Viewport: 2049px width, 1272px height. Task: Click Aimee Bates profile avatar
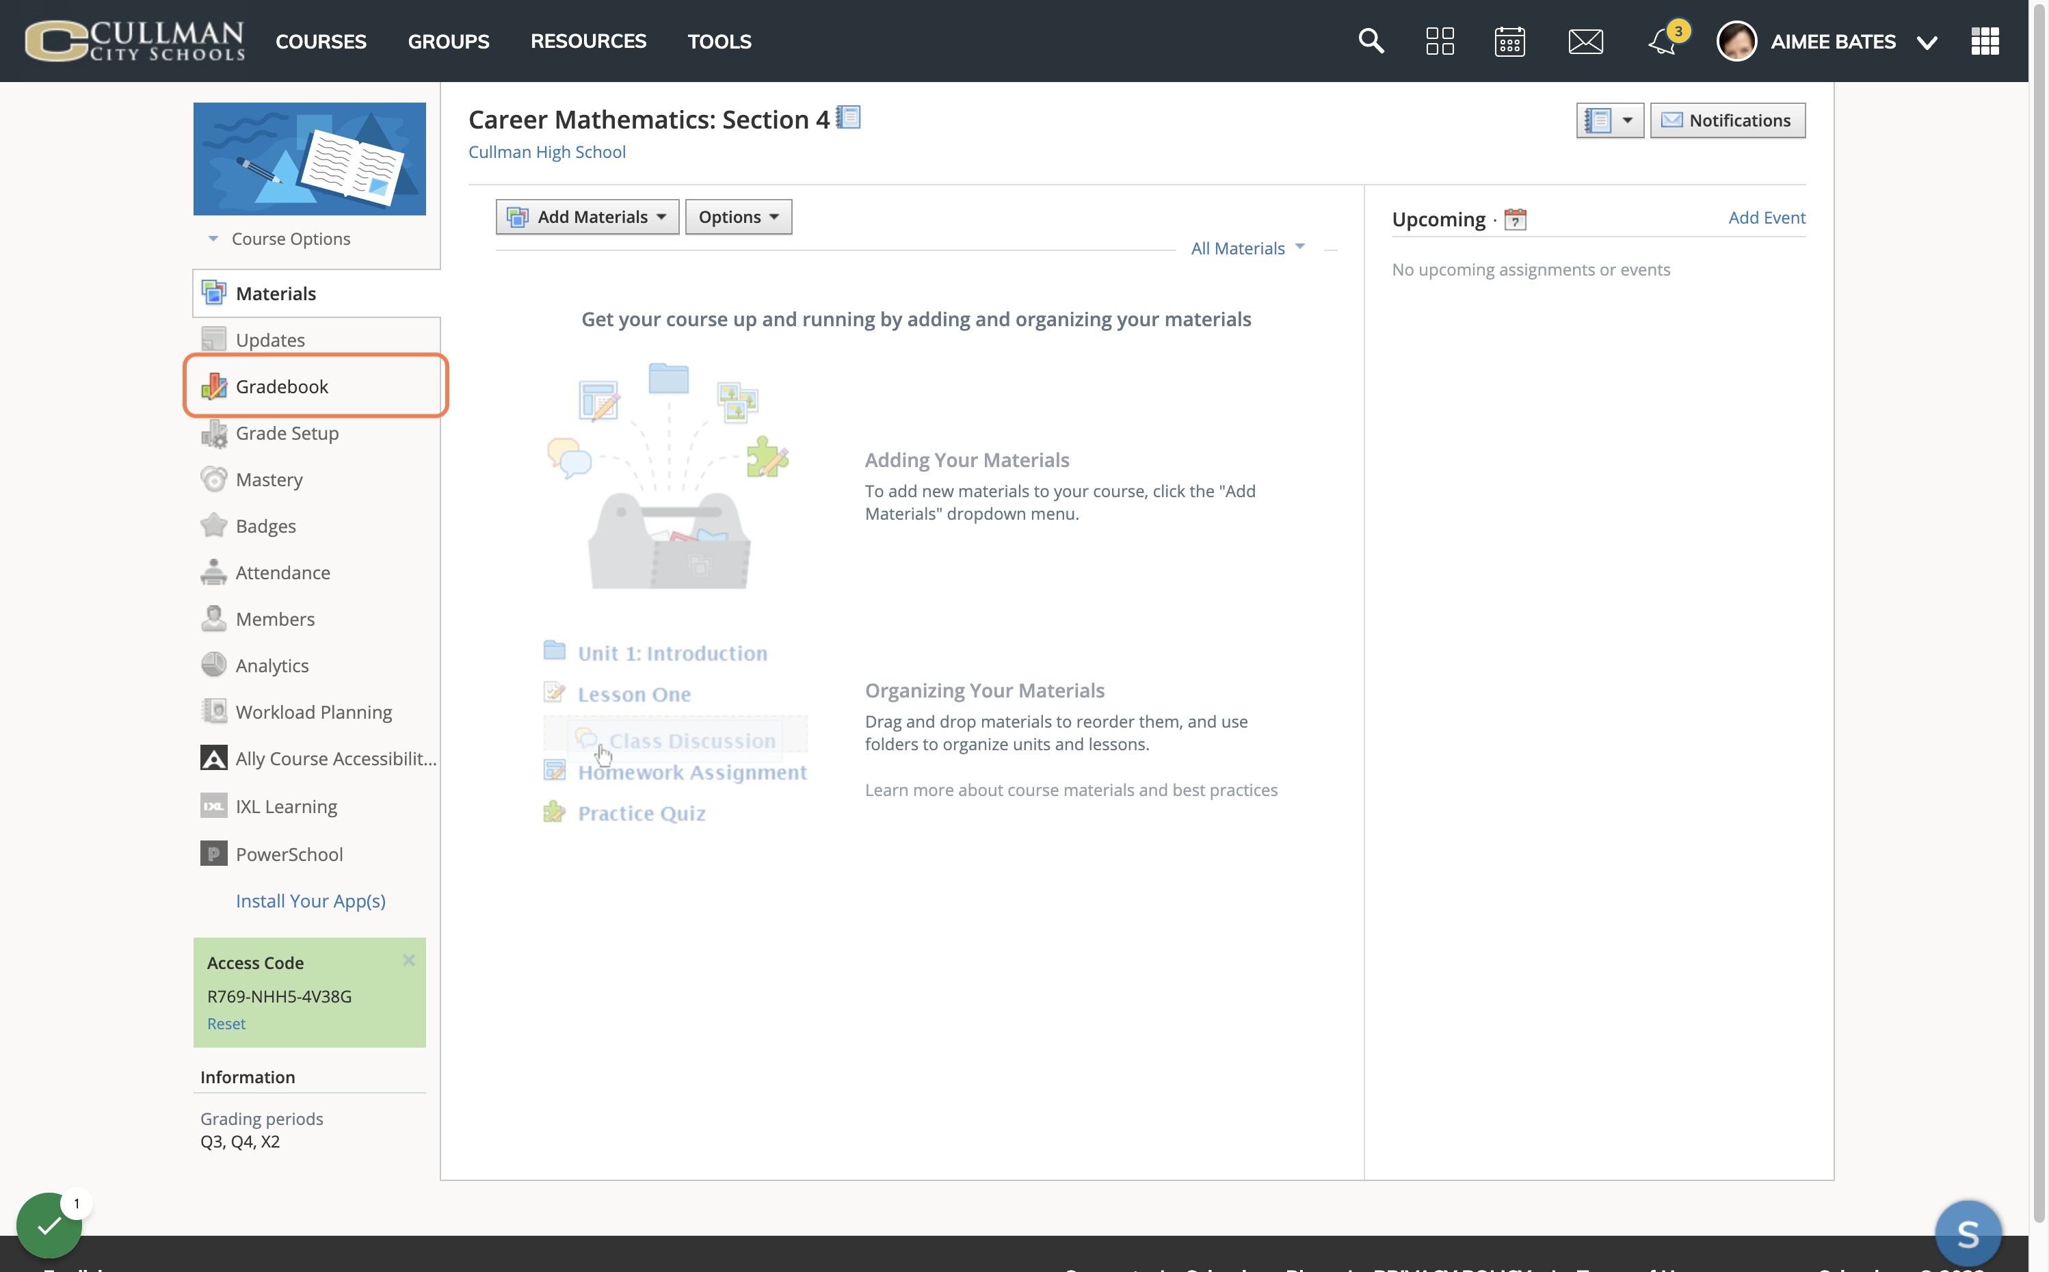[1736, 40]
